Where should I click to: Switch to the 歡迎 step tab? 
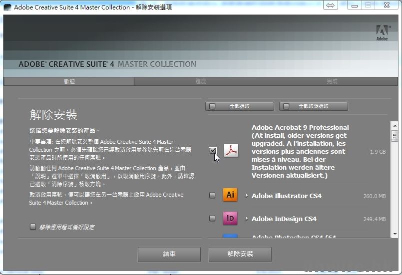click(69, 81)
